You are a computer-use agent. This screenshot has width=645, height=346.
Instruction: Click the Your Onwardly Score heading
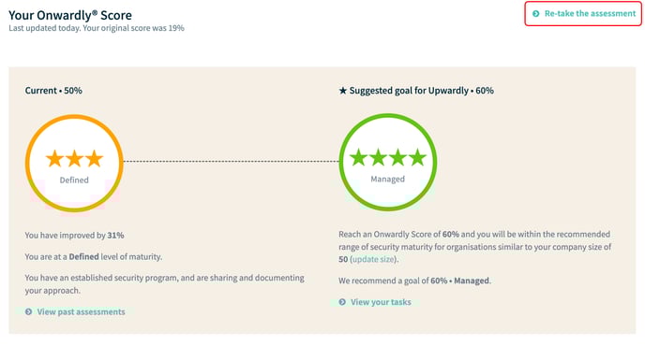click(x=70, y=15)
